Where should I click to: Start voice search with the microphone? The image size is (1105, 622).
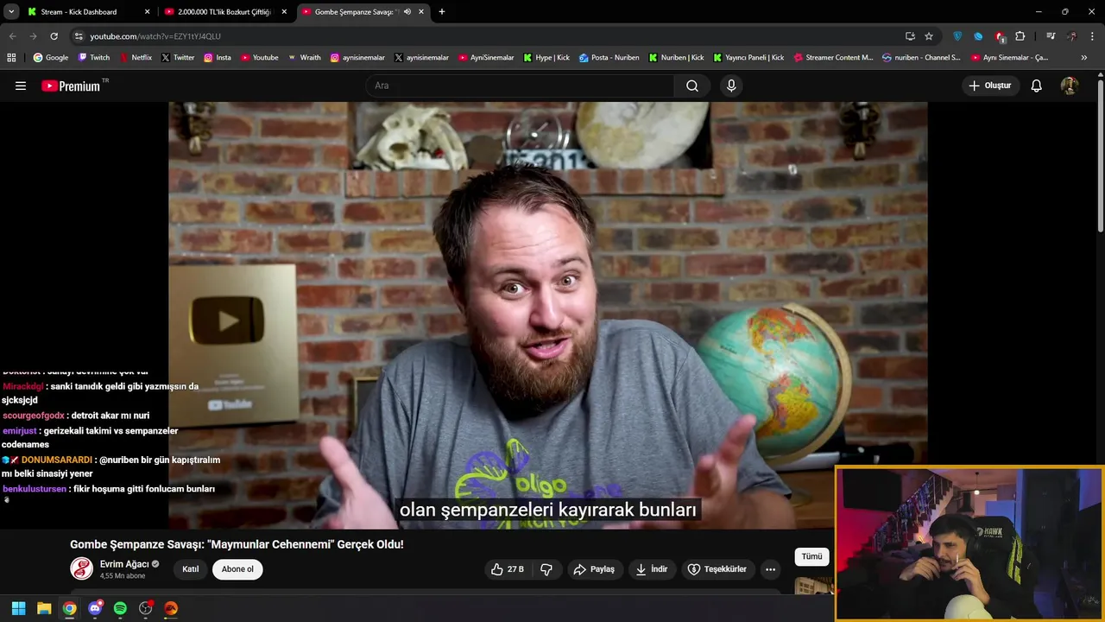tap(731, 86)
